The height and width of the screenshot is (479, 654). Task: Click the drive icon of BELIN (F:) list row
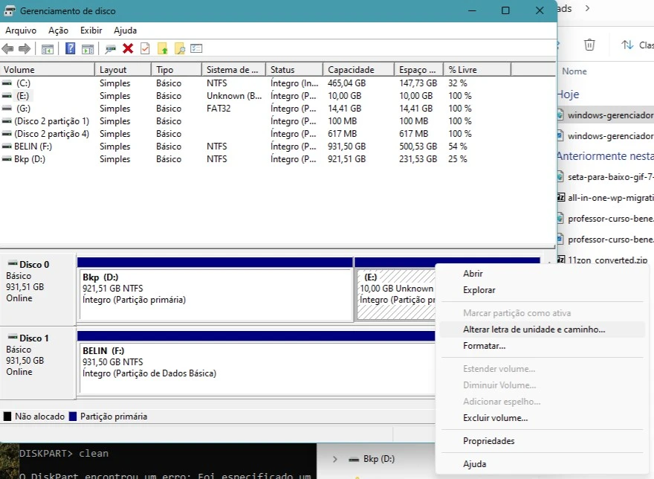7,147
